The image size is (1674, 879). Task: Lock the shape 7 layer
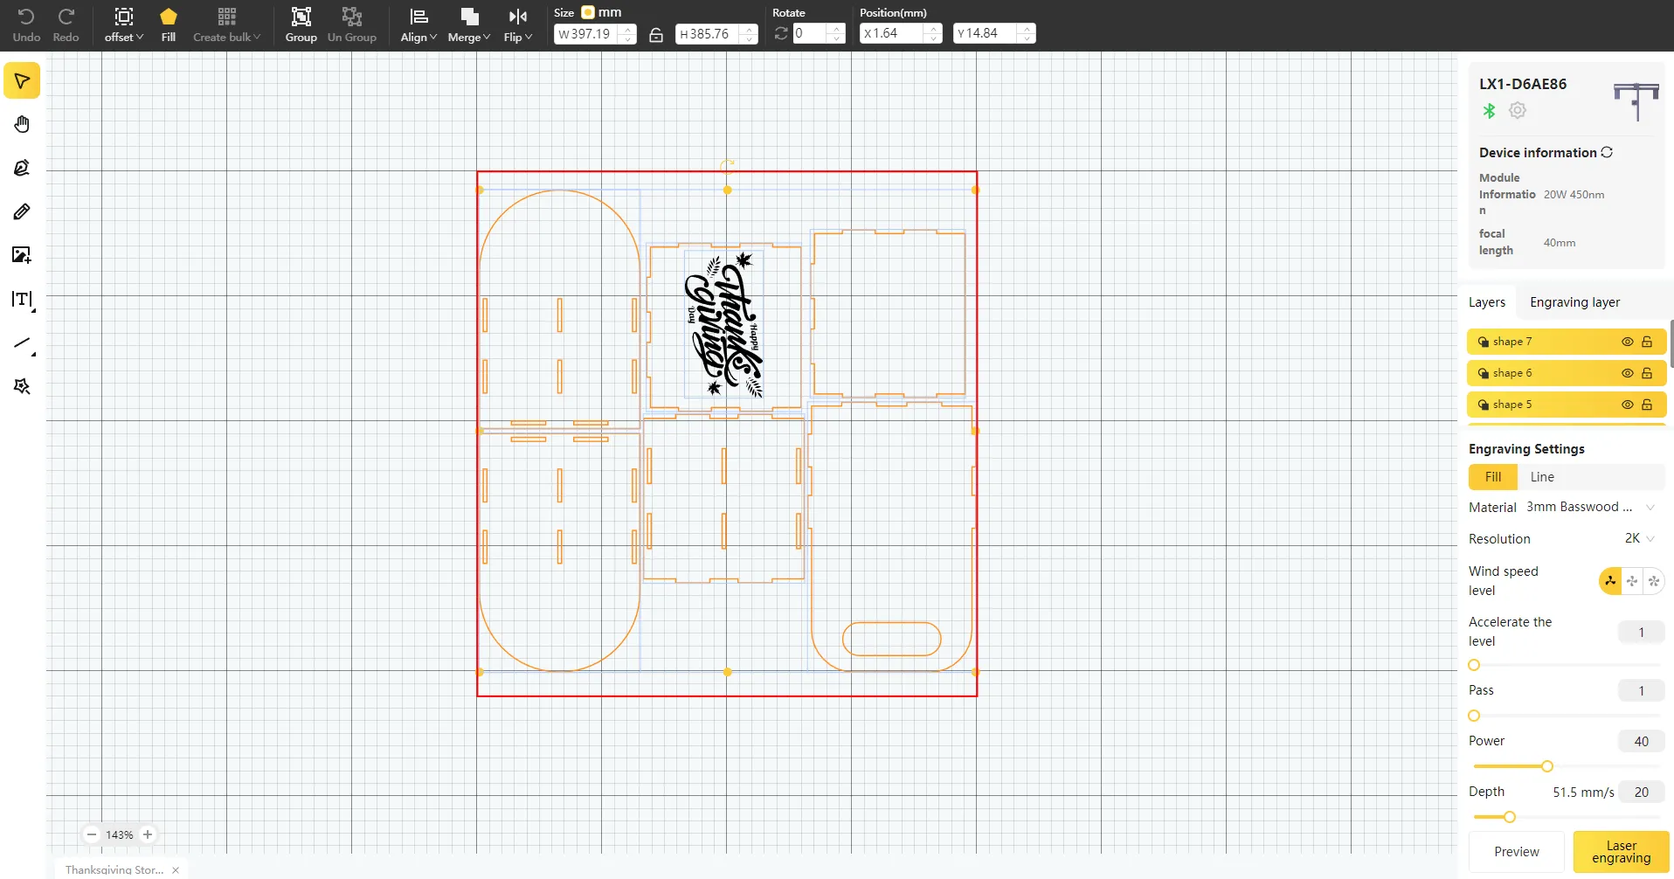pos(1647,342)
